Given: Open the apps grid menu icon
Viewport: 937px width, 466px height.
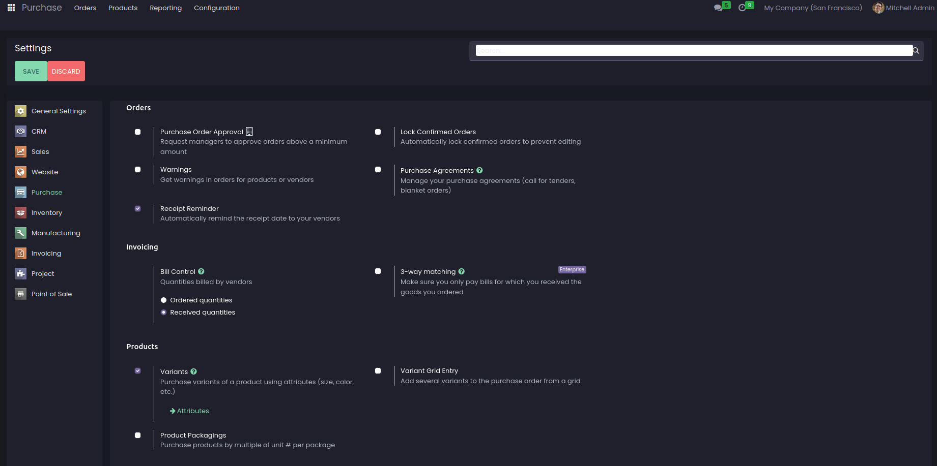Looking at the screenshot, I should click(x=11, y=8).
